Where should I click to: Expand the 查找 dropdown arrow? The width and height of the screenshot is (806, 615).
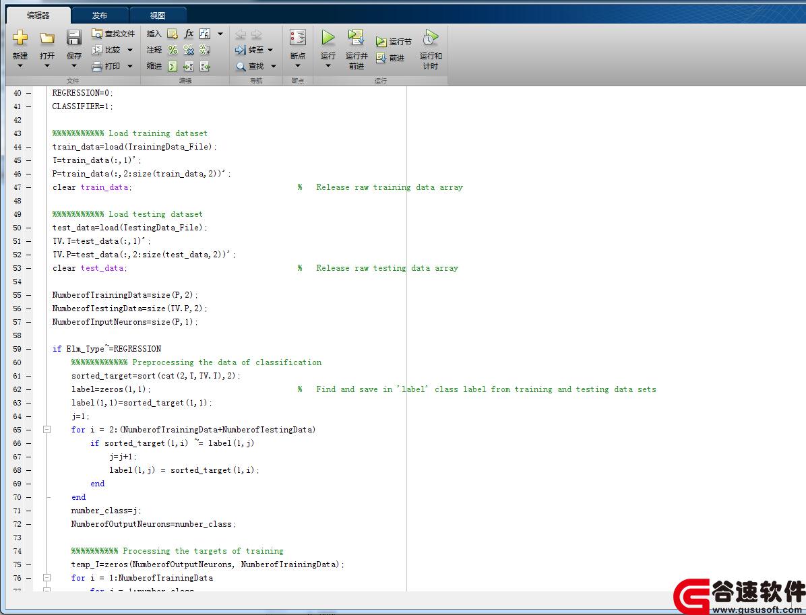coord(274,66)
